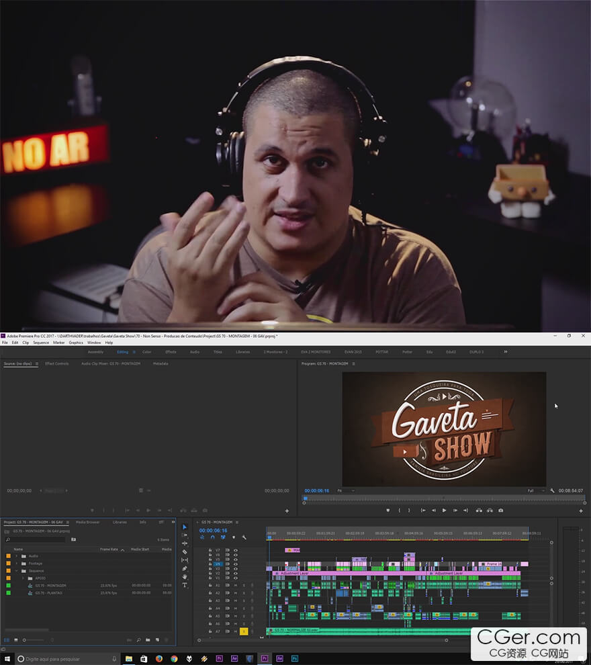Go to Out point in Program Monitor
The width and height of the screenshot is (591, 665).
click(466, 511)
